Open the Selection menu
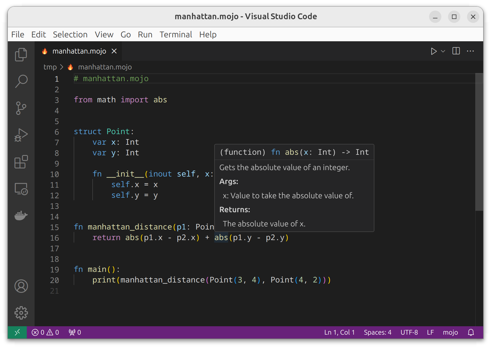The image size is (491, 348). pos(70,35)
